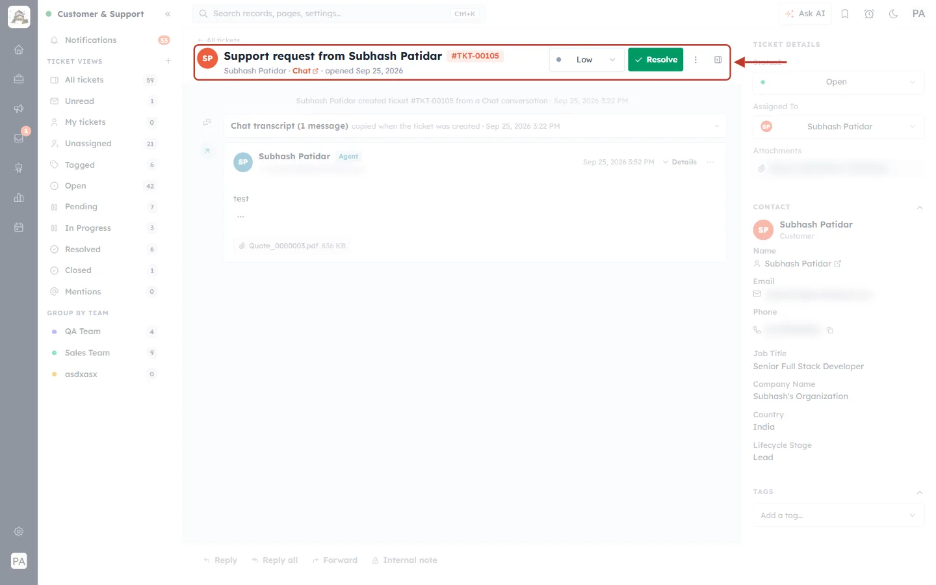Select All tickets view
Viewport: 936px width, 585px height.
point(103,80)
